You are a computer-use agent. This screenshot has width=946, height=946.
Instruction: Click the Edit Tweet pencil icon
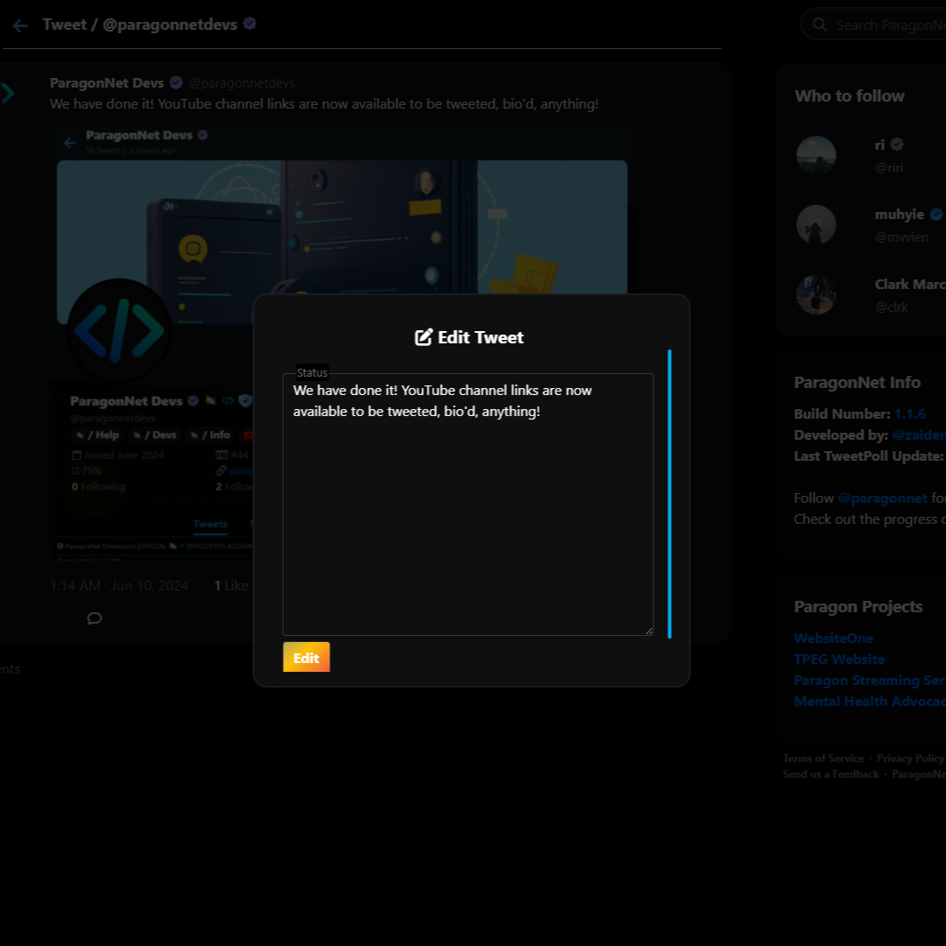coord(424,337)
